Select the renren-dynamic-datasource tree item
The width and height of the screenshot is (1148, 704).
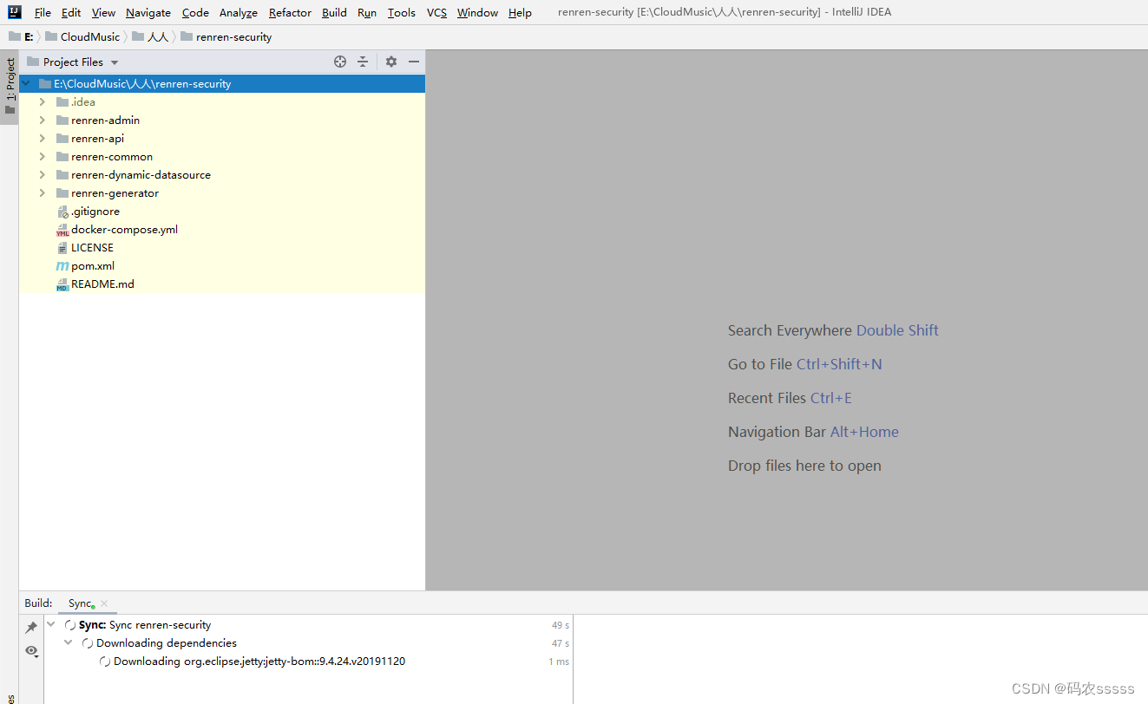coord(222,175)
